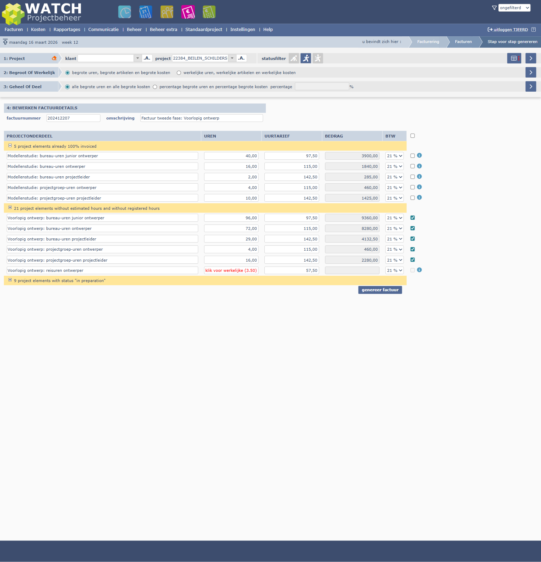Open the calendar planning icon

(x=146, y=12)
